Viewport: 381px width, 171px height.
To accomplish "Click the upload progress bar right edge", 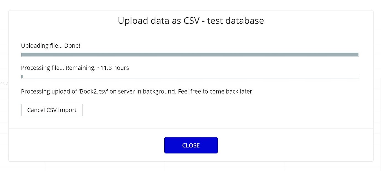I will point(358,54).
